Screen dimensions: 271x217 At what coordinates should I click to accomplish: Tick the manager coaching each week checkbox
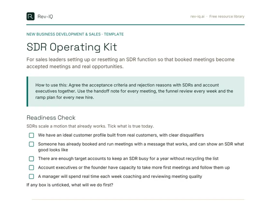31,176
